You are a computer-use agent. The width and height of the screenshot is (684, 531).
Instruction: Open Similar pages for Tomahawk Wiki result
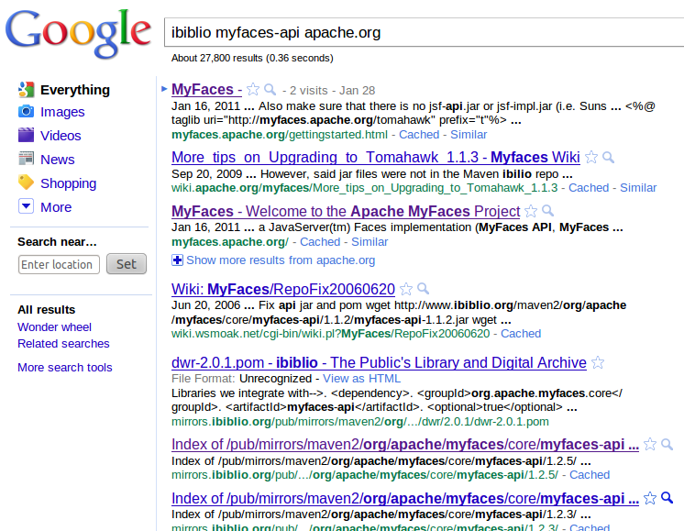tap(638, 188)
